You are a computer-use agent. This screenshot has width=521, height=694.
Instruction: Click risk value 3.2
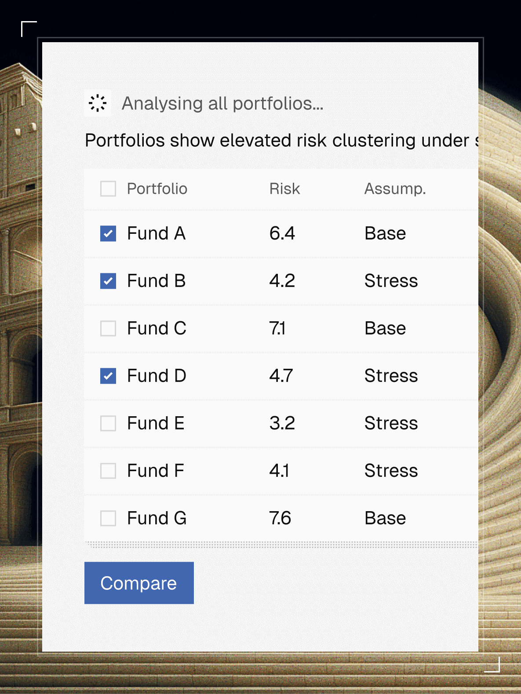tap(282, 423)
